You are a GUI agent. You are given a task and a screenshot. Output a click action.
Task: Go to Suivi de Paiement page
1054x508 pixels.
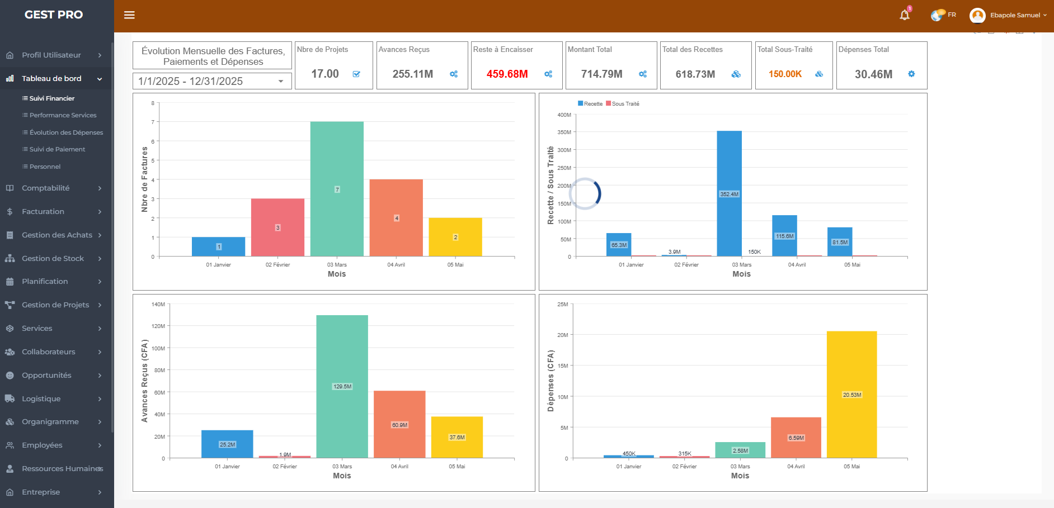pyautogui.click(x=57, y=149)
